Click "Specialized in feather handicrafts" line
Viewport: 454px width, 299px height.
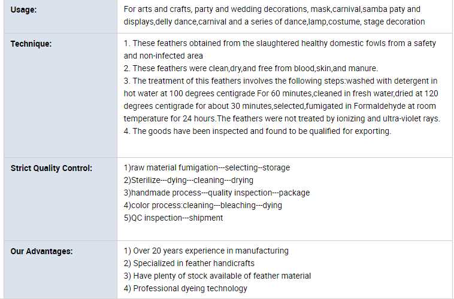coord(189,264)
